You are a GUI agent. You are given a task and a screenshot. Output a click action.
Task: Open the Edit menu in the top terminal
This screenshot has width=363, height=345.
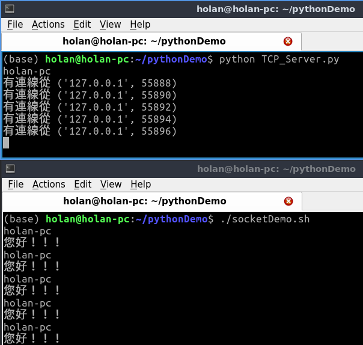82,24
